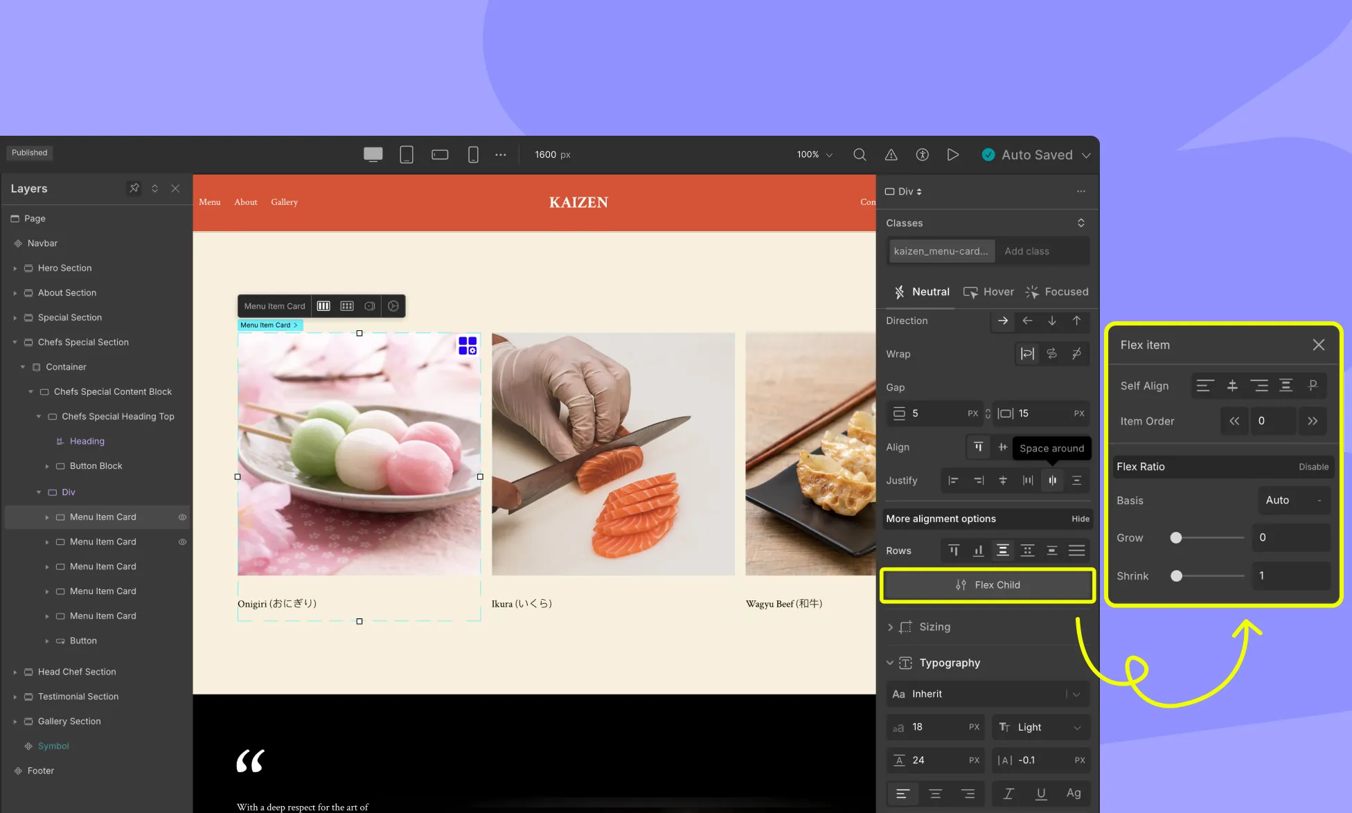Select Justify start icon
1352x813 pixels.
tap(953, 481)
